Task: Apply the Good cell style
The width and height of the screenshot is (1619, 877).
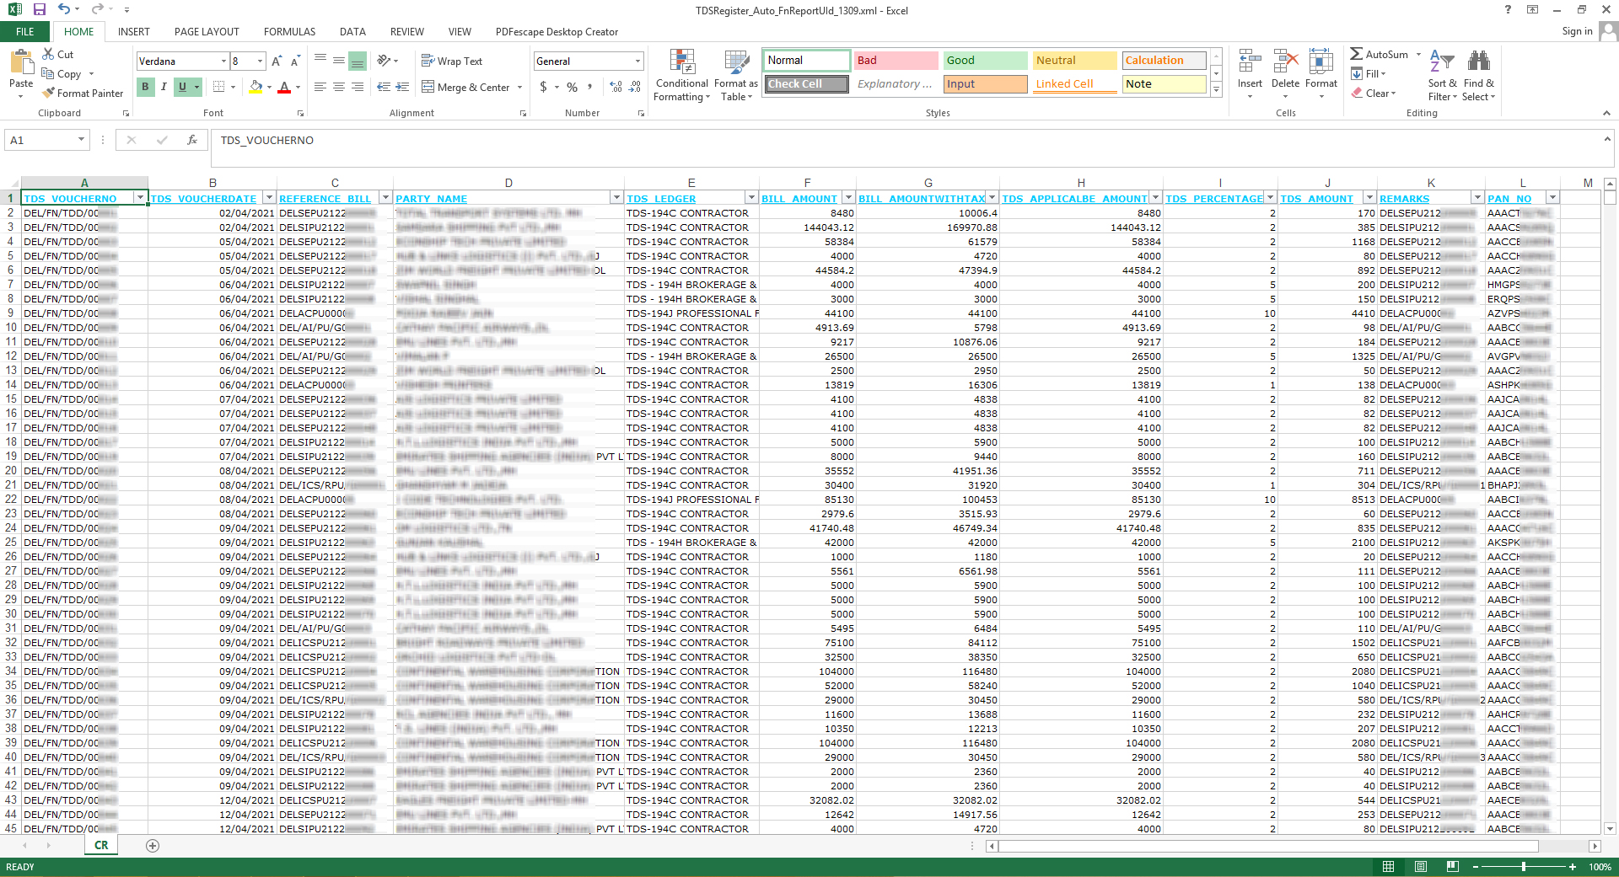Action: pos(984,61)
